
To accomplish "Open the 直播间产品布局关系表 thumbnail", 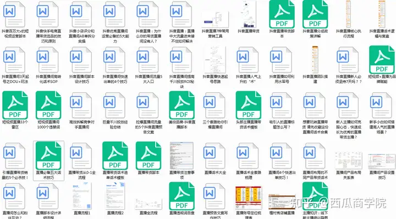I will [x=348, y=160].
